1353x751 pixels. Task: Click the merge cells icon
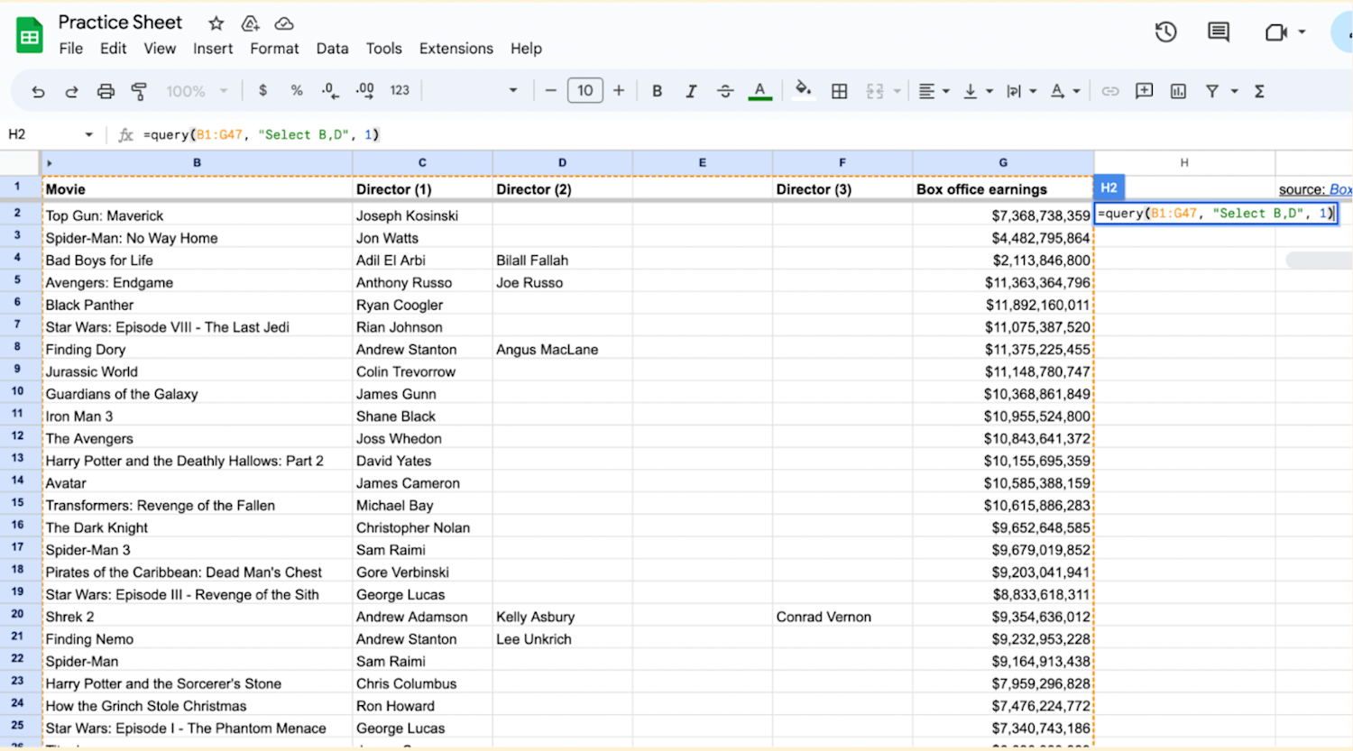point(874,91)
